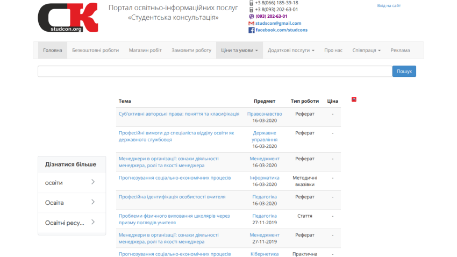Image resolution: width=457 pixels, height=257 pixels.
Task: Open Менеджери в організації link dated 27-11-2019
Action: point(168,238)
